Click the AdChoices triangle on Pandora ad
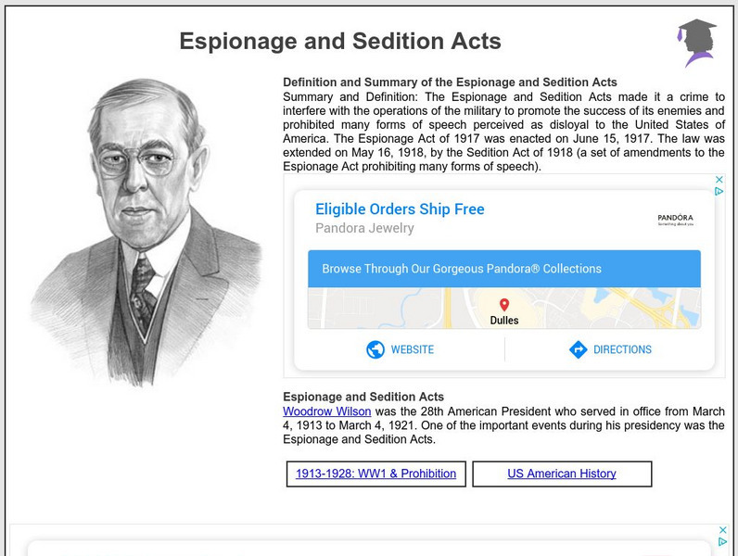 [x=719, y=192]
